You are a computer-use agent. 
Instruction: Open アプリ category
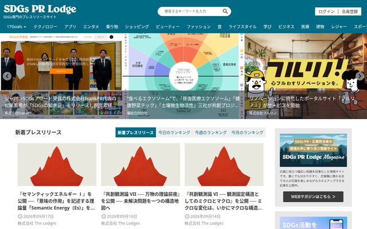70,27
